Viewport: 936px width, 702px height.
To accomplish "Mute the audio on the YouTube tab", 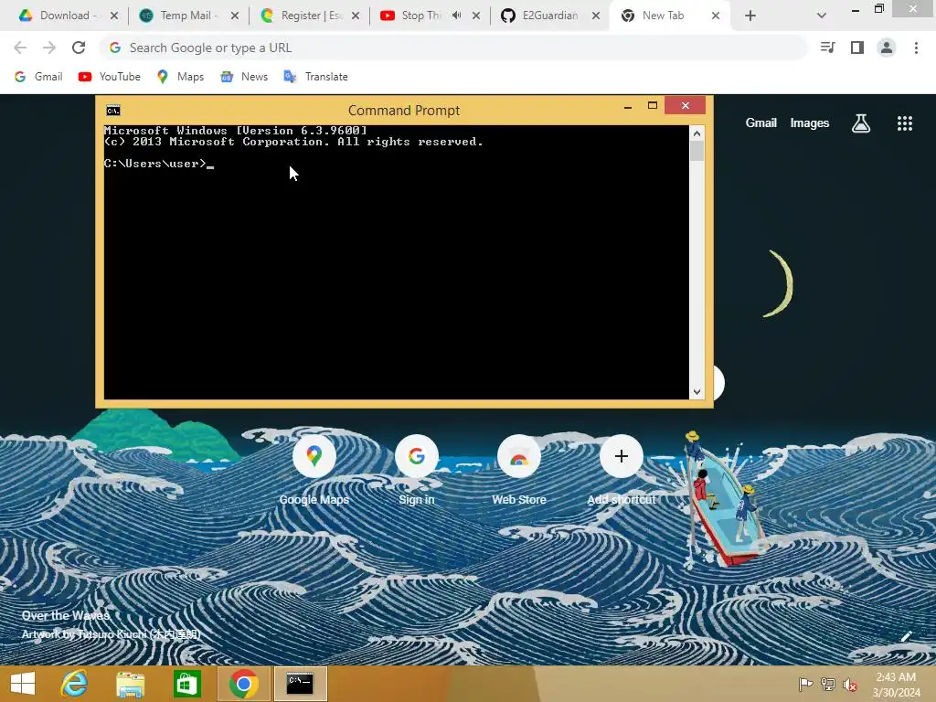I will point(457,16).
